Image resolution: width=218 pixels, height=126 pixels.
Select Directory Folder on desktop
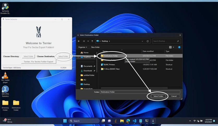(5, 105)
